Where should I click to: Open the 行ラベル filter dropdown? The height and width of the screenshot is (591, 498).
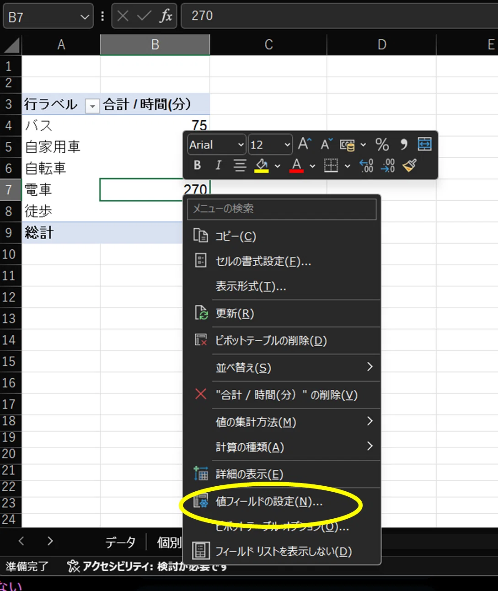click(x=92, y=106)
